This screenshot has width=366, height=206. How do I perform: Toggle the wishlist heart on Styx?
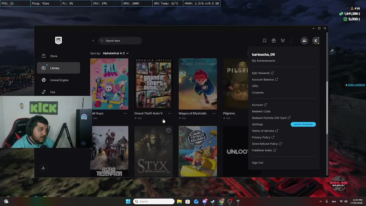point(168,130)
